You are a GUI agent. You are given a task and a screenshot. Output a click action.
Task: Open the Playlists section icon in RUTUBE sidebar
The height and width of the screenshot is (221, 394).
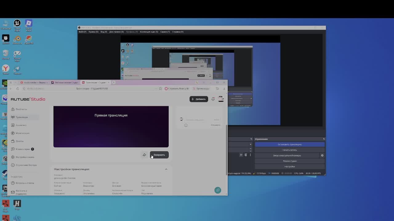pyautogui.click(x=13, y=109)
